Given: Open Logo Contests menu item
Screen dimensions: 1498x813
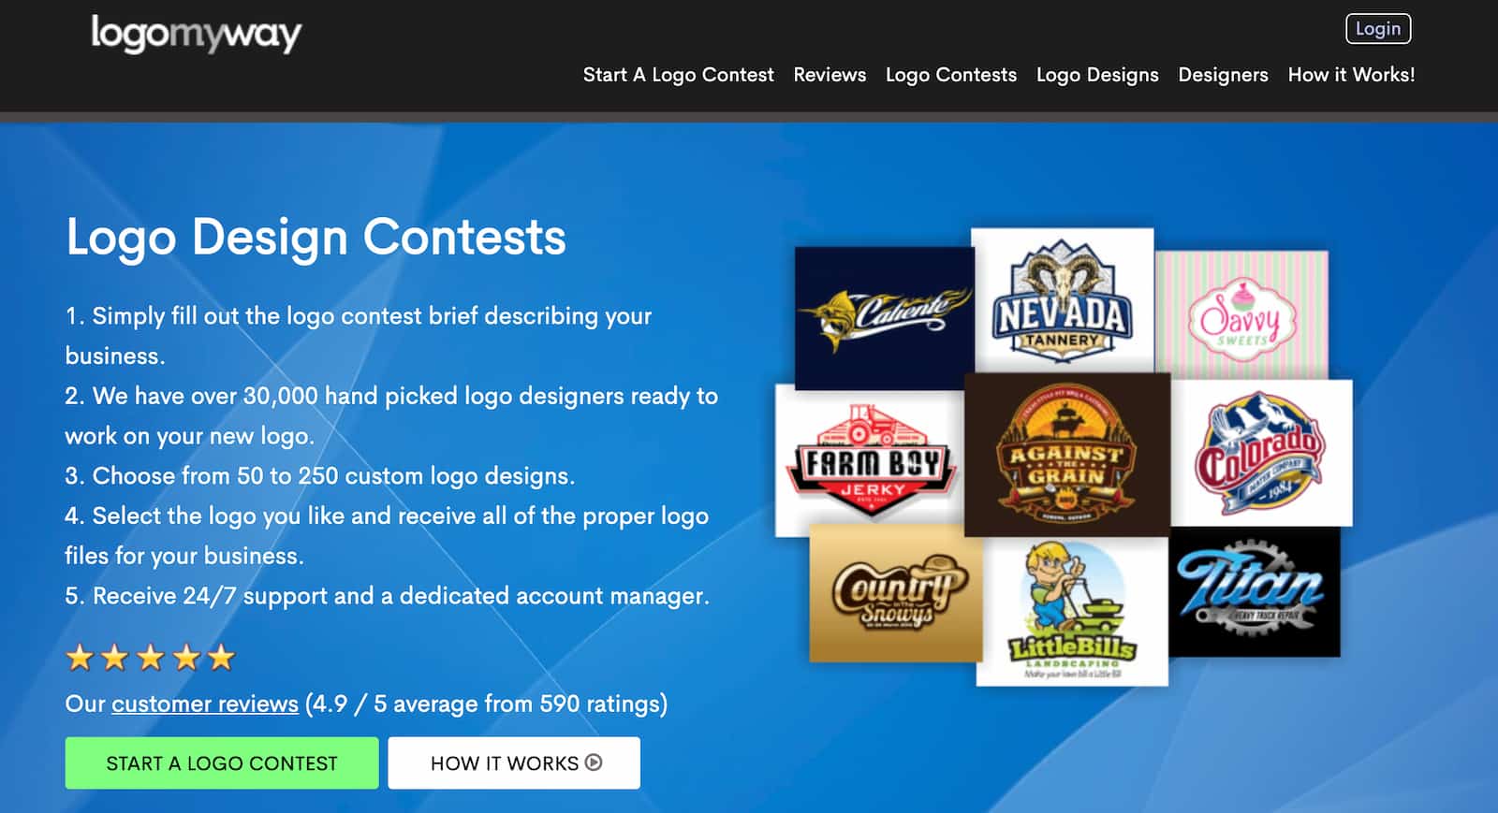Looking at the screenshot, I should (951, 75).
